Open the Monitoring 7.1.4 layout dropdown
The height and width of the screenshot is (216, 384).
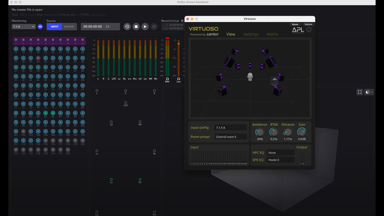(x=24, y=27)
